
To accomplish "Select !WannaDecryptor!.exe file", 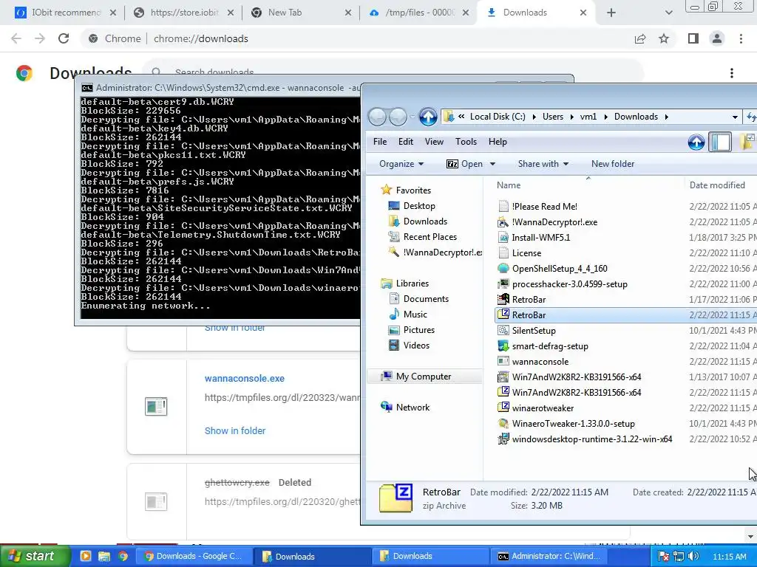I will (x=554, y=222).
